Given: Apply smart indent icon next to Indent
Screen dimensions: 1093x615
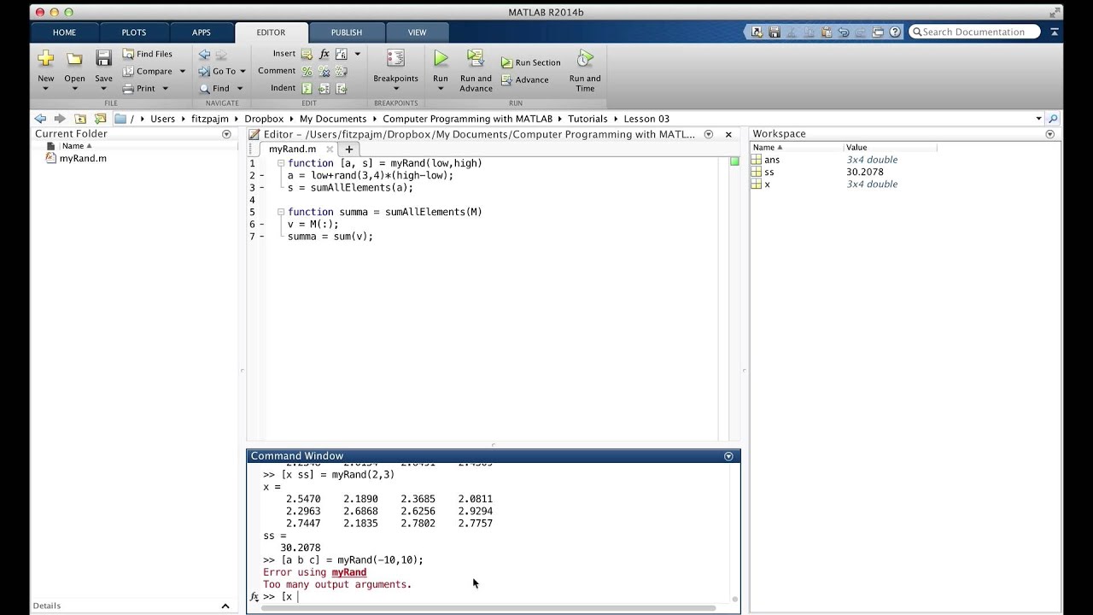Looking at the screenshot, I should (307, 88).
